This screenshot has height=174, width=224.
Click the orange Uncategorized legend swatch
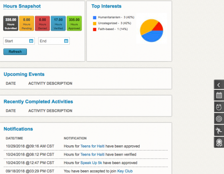94,24
